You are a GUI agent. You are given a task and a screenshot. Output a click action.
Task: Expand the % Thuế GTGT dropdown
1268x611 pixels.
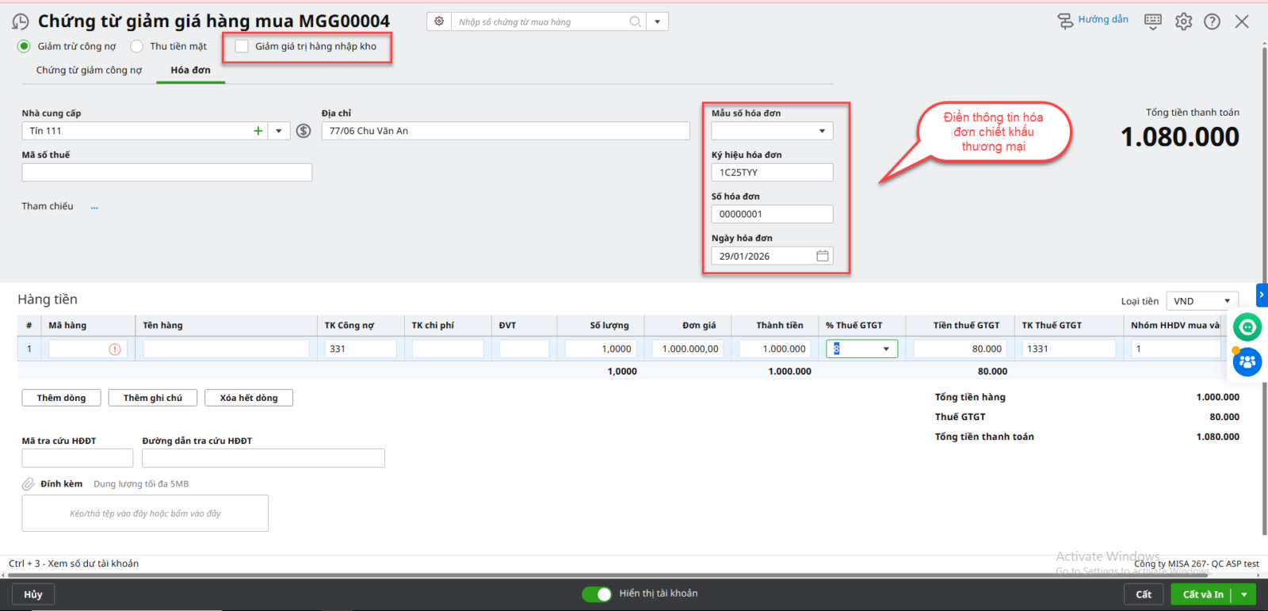pyautogui.click(x=886, y=349)
